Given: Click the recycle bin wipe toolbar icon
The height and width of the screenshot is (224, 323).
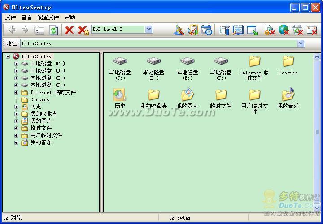Looking at the screenshot, I should pos(297,30).
